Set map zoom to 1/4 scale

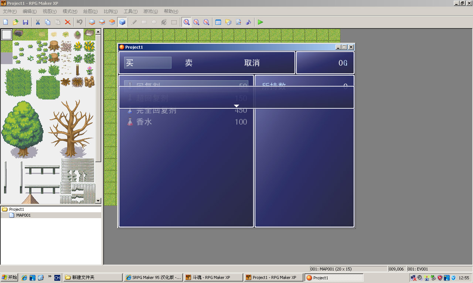point(206,22)
